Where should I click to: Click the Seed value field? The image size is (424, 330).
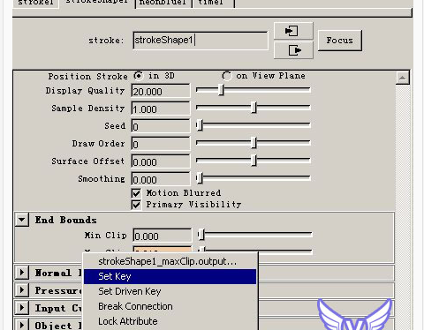(161, 126)
